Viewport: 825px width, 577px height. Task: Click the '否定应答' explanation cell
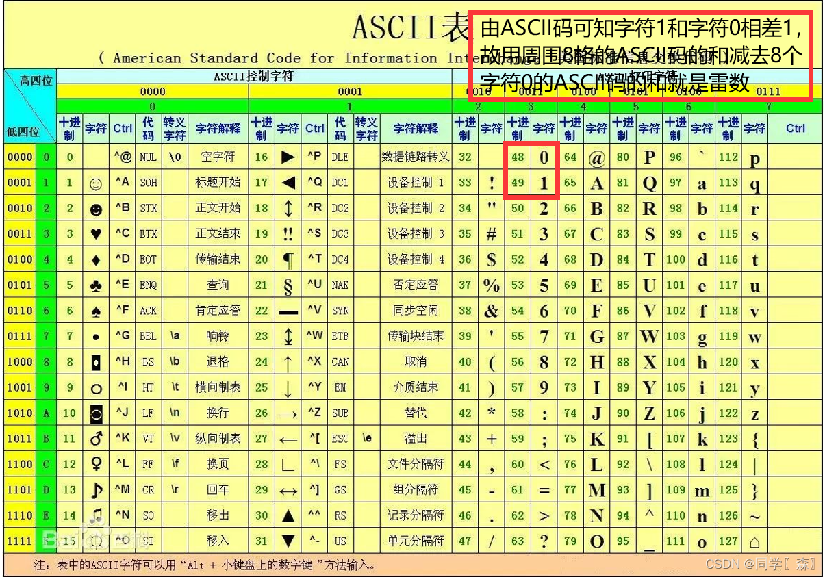[416, 285]
